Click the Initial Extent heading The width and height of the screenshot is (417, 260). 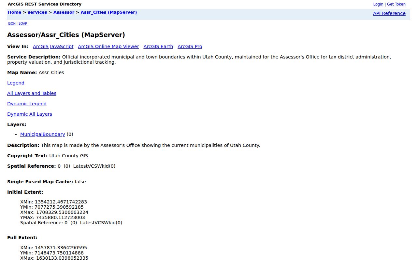[25, 192]
